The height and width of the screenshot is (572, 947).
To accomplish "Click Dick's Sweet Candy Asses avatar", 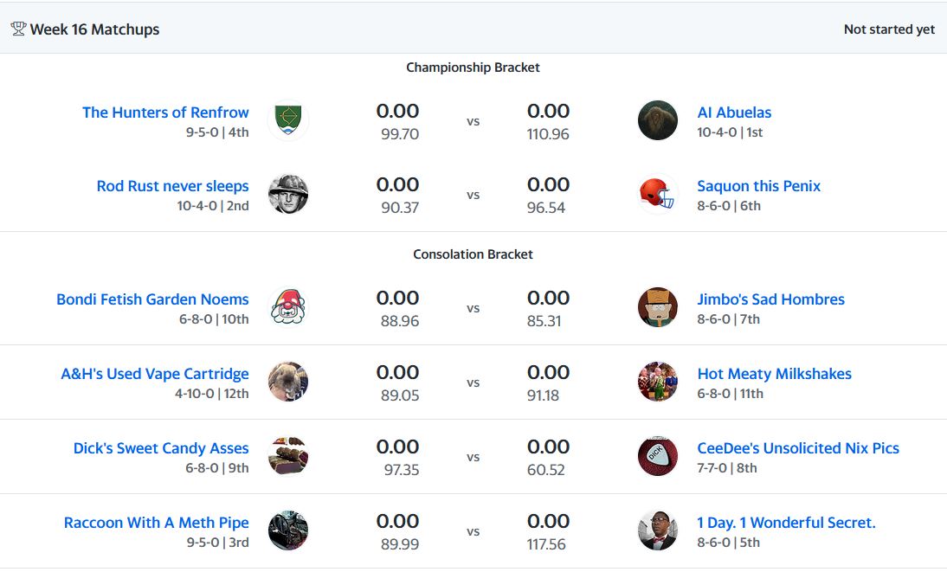I will click(288, 456).
